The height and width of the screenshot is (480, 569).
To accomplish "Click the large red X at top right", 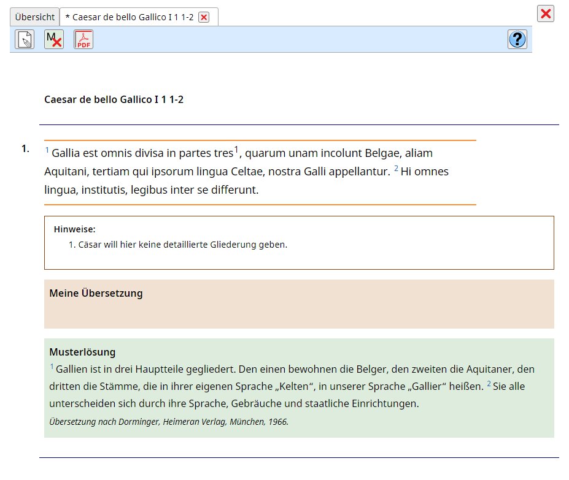I will (545, 14).
